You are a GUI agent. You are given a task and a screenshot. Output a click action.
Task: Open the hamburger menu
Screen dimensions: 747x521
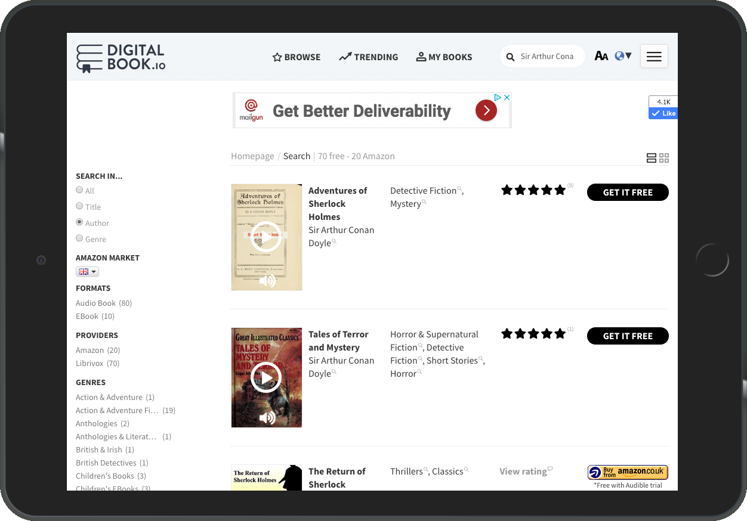(x=654, y=56)
